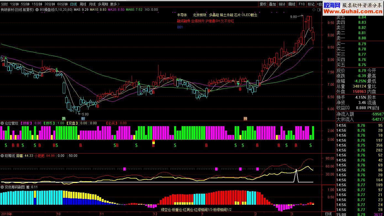This screenshot has height=216, width=384.
Task: Click the 15:00 8.79 3612 trade row
Action: (x=360, y=214)
